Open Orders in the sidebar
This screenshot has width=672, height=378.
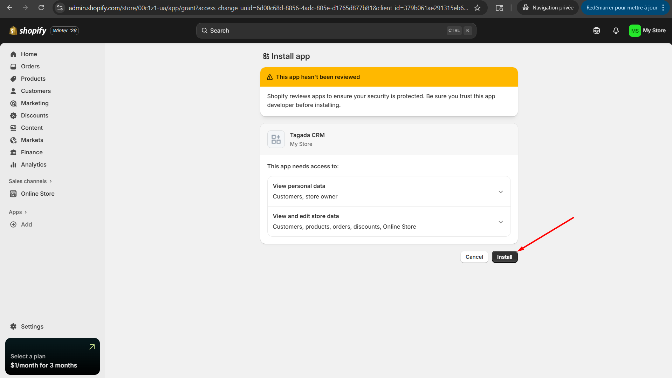click(x=30, y=66)
